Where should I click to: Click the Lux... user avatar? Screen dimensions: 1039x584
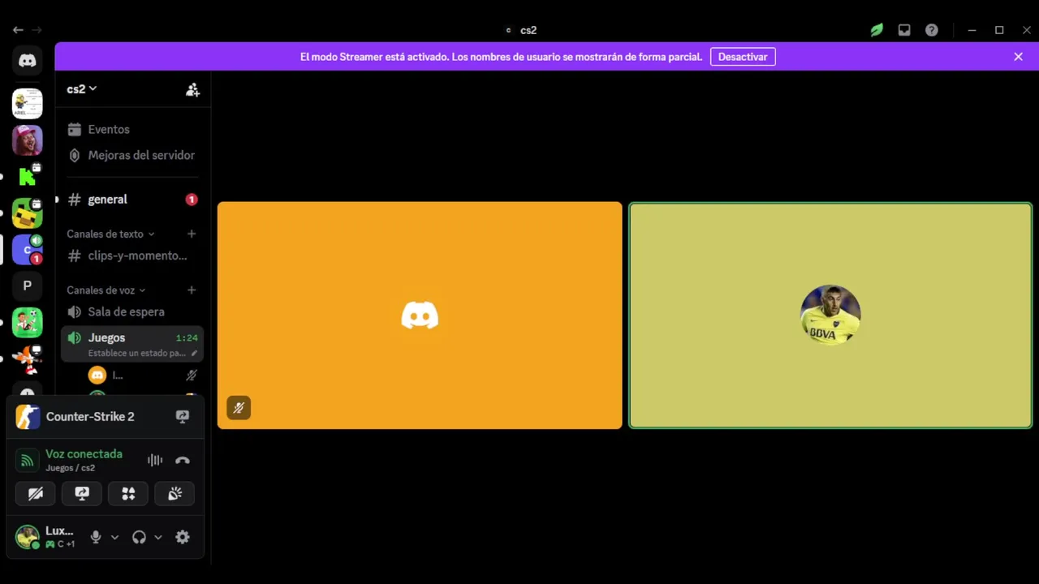[28, 537]
